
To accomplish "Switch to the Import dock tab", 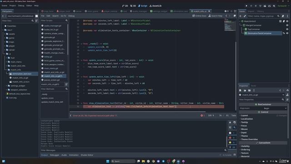I will (x=251, y=11).
